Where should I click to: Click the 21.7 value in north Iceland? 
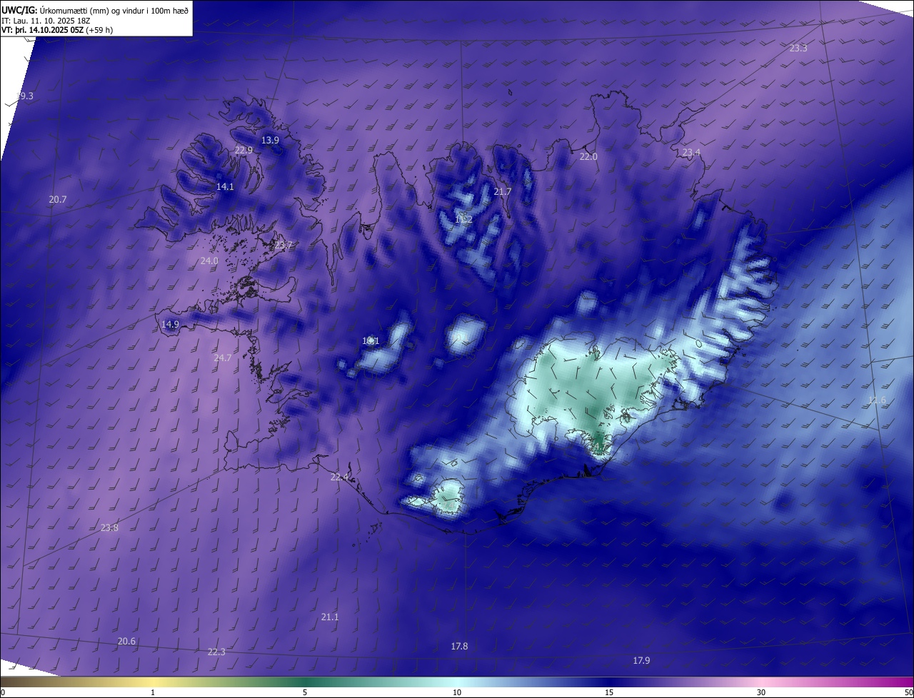click(503, 191)
